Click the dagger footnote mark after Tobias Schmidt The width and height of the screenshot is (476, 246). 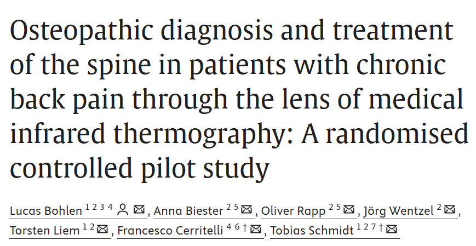click(x=381, y=227)
